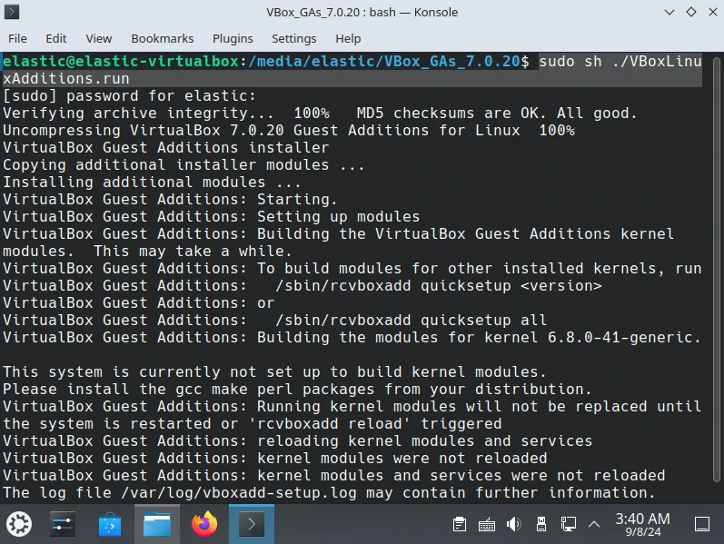The height and width of the screenshot is (544, 724).
Task: Open the Settings menu
Action: (293, 38)
